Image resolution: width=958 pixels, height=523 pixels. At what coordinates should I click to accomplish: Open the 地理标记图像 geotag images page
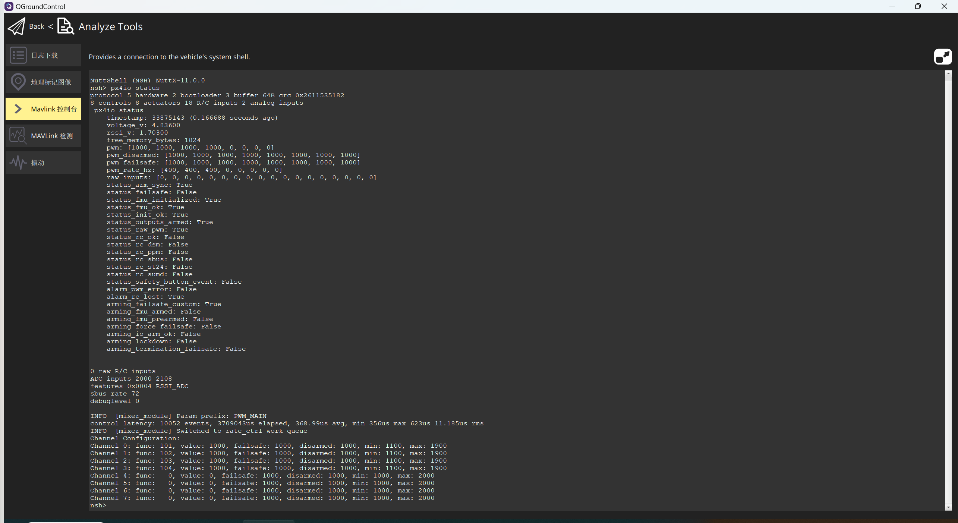[x=43, y=82]
